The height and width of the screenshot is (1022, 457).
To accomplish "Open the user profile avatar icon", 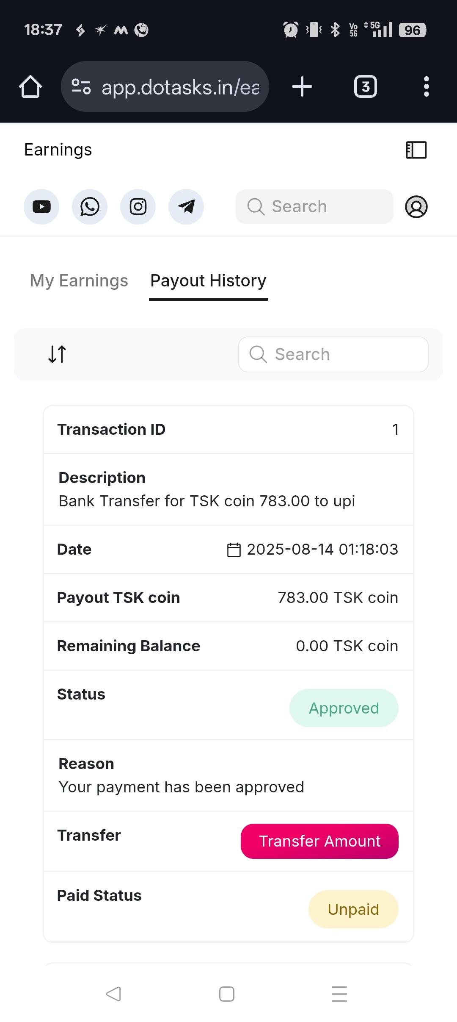I will point(416,207).
